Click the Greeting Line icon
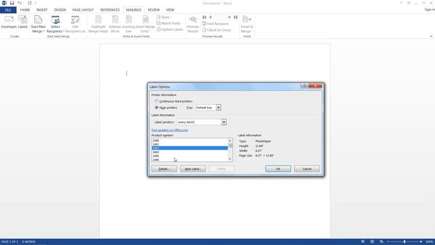The image size is (435, 245). 128,24
